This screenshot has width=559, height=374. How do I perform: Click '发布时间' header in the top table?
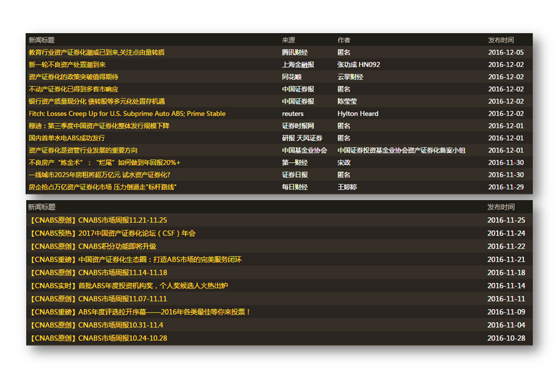pyautogui.click(x=501, y=40)
